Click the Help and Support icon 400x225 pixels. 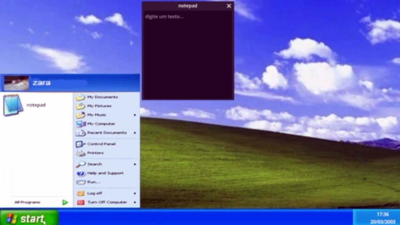(81, 173)
